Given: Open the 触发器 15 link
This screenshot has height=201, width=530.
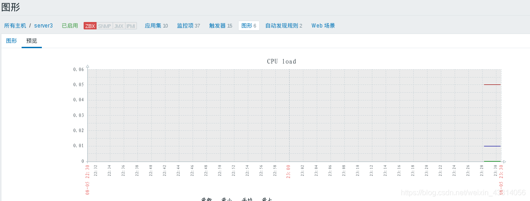Looking at the screenshot, I should [x=221, y=26].
